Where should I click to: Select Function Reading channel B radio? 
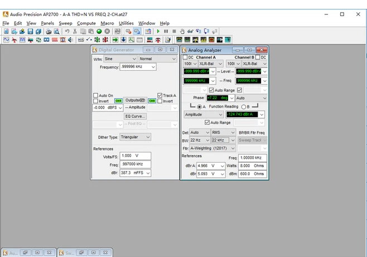point(244,106)
